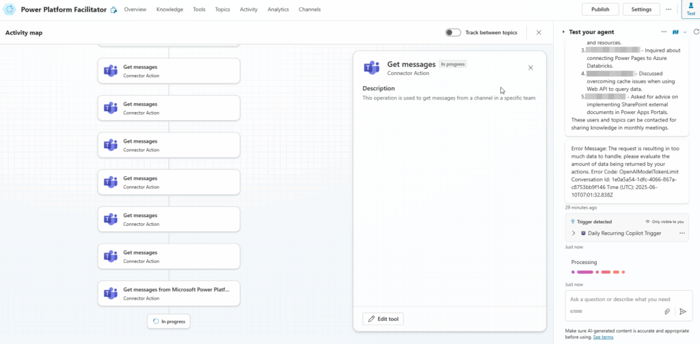Viewport: 700px width, 344px height.
Task: Open the ellipsis menu in Test your agent header
Action: (664, 32)
